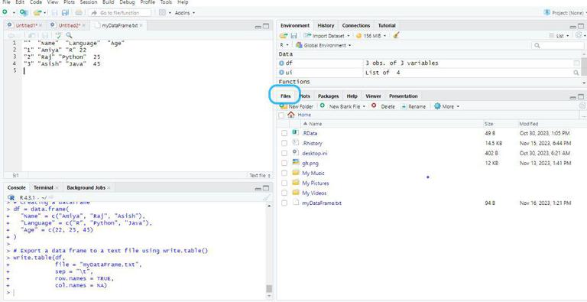
Task: Maximize the Console pane
Action: click(266, 188)
